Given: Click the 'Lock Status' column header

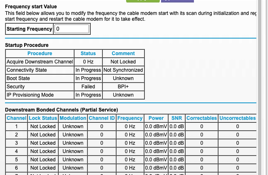Looking at the screenshot, I should [43, 118].
